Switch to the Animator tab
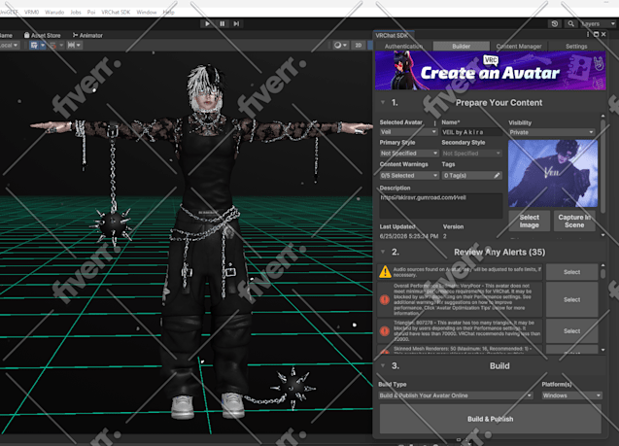 coord(87,35)
